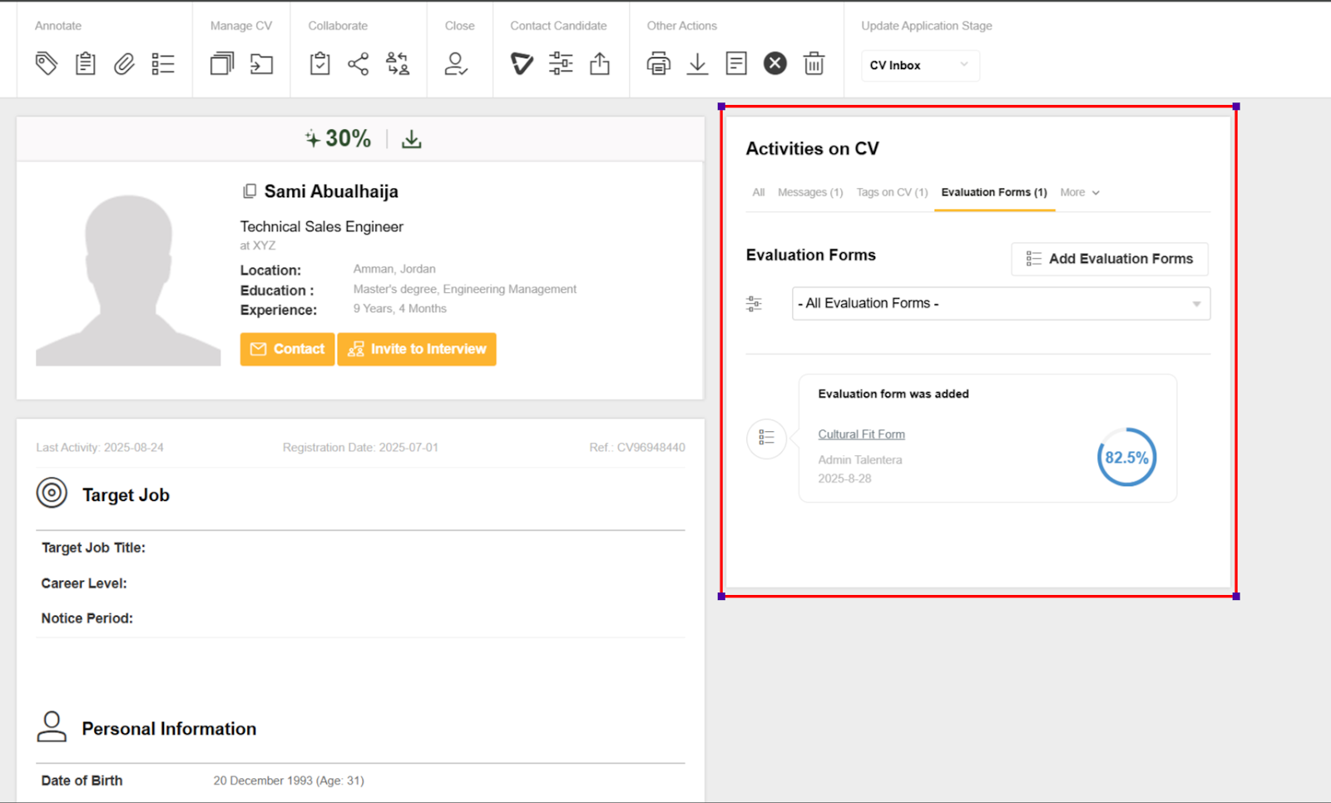Switch to the Messages (1) tab

pos(809,192)
